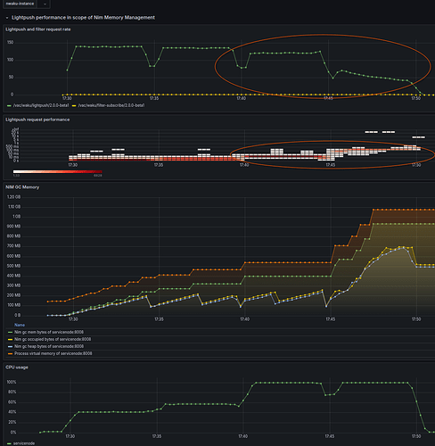Click the heatmap color scale gradient bar

[x=57, y=171]
